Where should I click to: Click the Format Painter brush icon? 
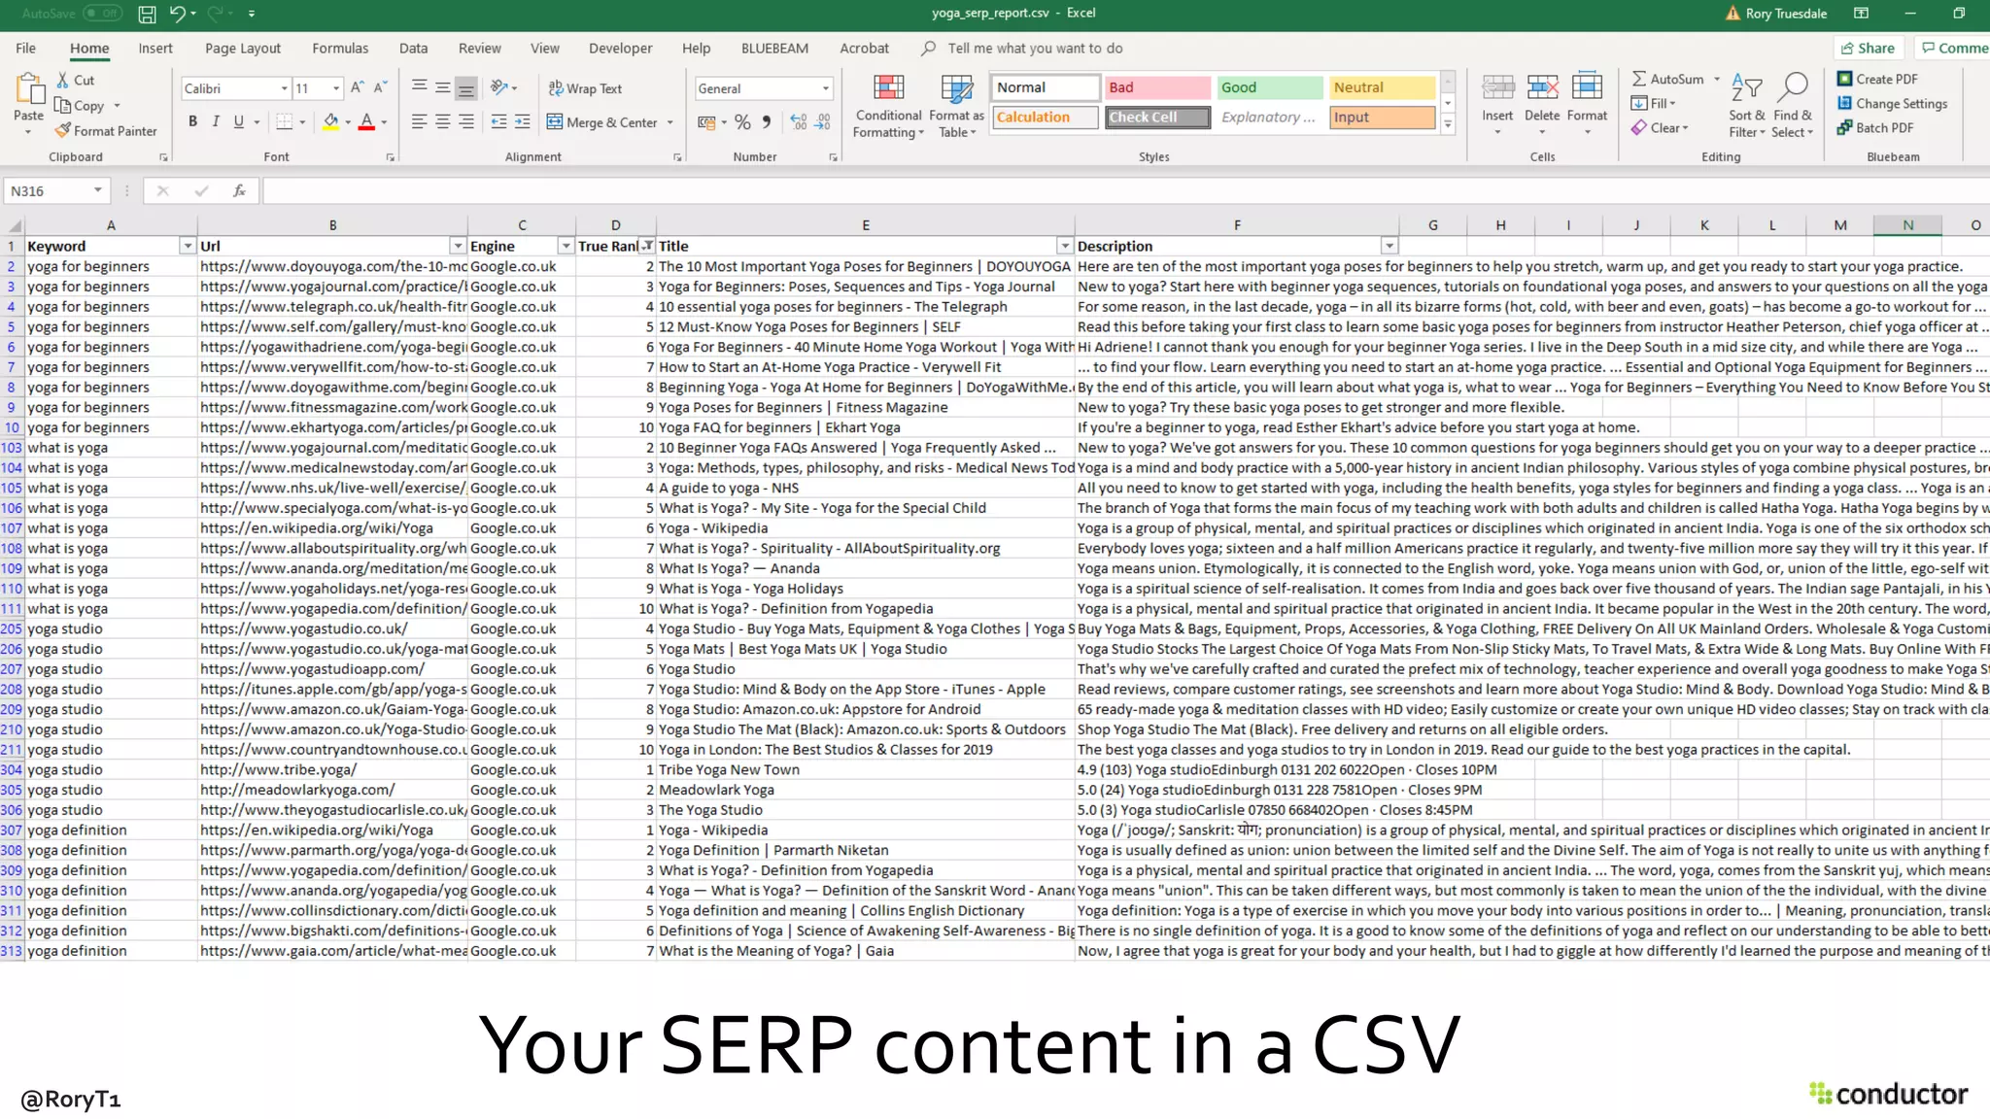pyautogui.click(x=63, y=130)
